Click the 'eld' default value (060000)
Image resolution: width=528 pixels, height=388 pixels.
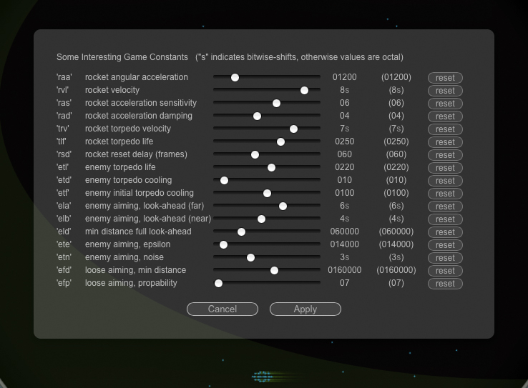coord(396,232)
